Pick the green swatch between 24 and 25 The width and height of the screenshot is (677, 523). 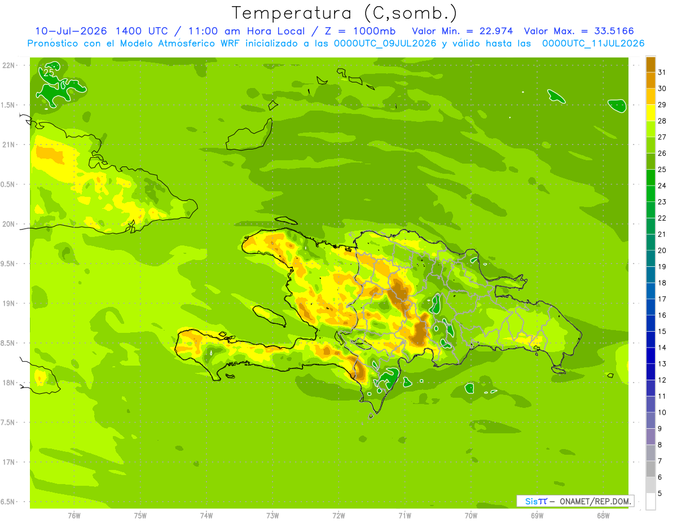[650, 178]
